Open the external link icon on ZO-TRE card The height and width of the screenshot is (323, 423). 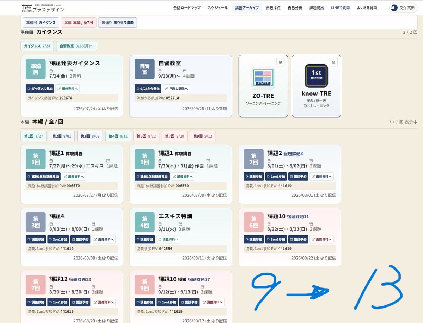[x=280, y=62]
